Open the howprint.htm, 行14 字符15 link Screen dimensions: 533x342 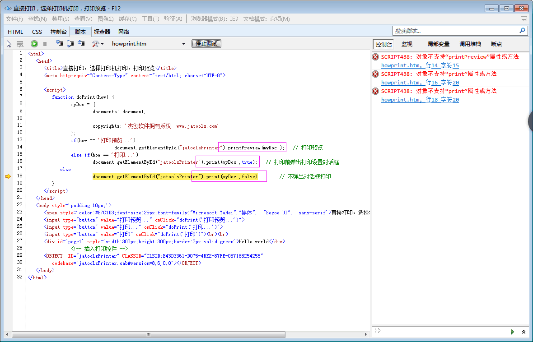click(420, 65)
